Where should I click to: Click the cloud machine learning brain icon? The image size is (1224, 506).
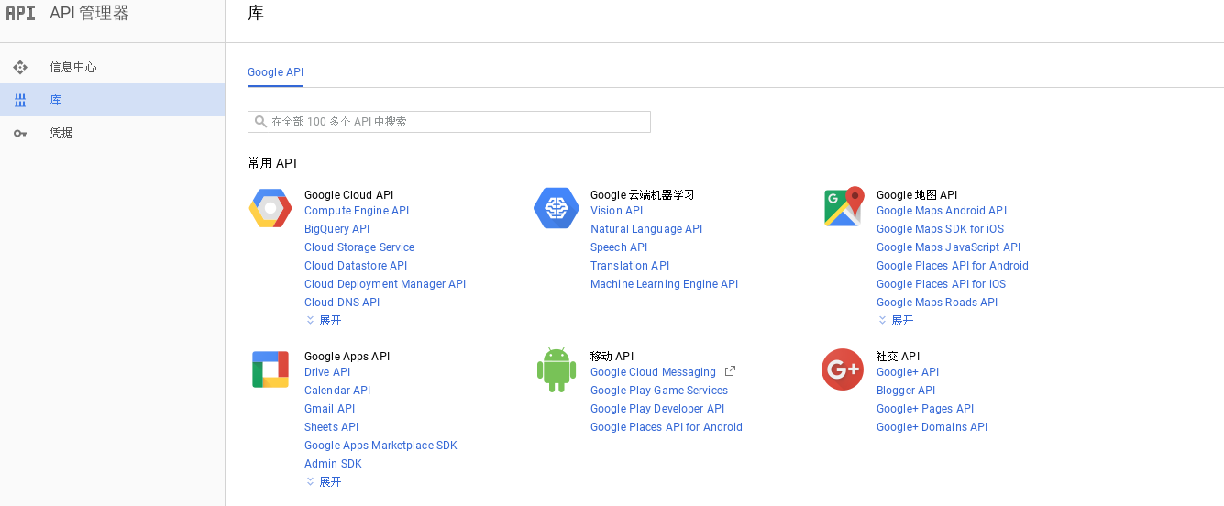tap(557, 208)
